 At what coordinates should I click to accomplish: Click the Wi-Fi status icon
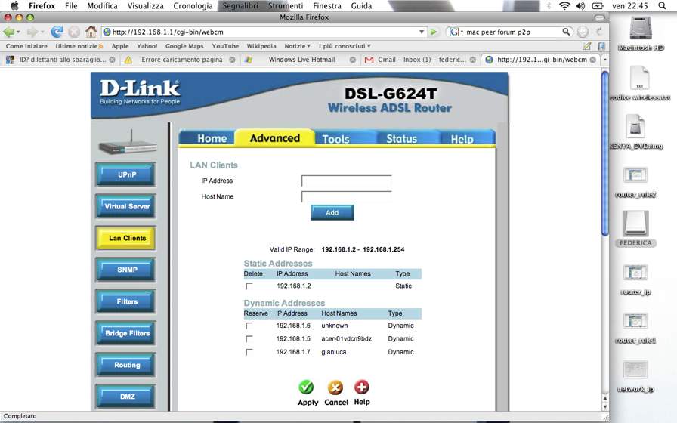(564, 5)
